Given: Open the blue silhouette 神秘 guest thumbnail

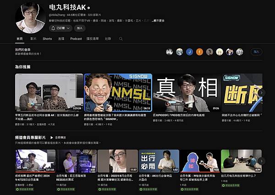Looking at the screenshot, I should [200, 161].
